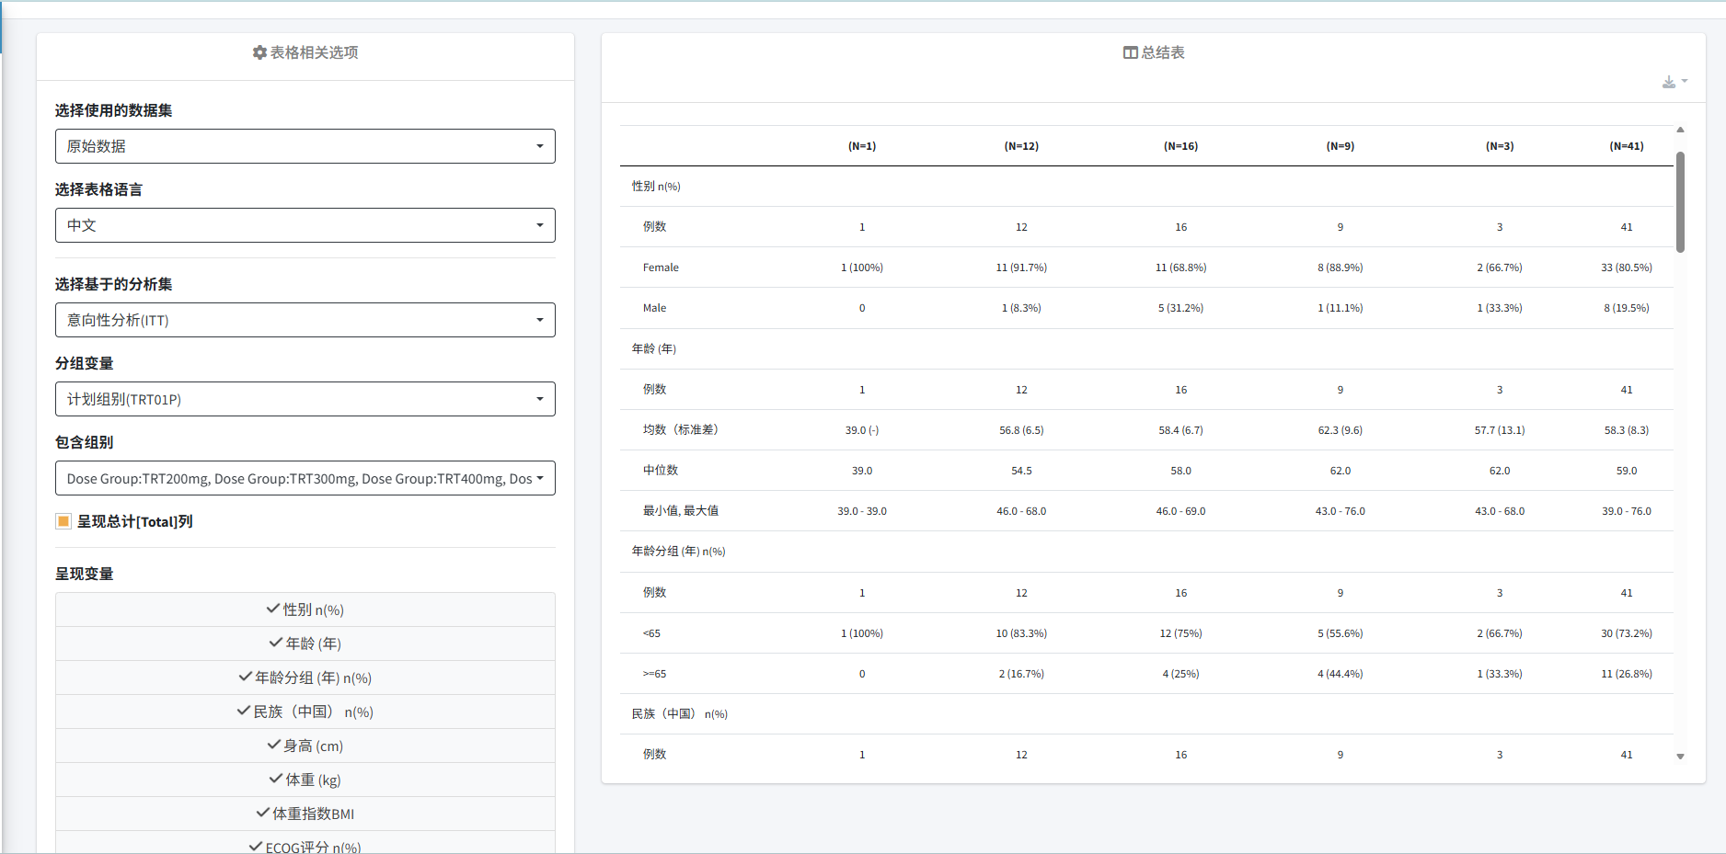Toggle the 呈现总计[Total]列 checkbox

(x=63, y=521)
